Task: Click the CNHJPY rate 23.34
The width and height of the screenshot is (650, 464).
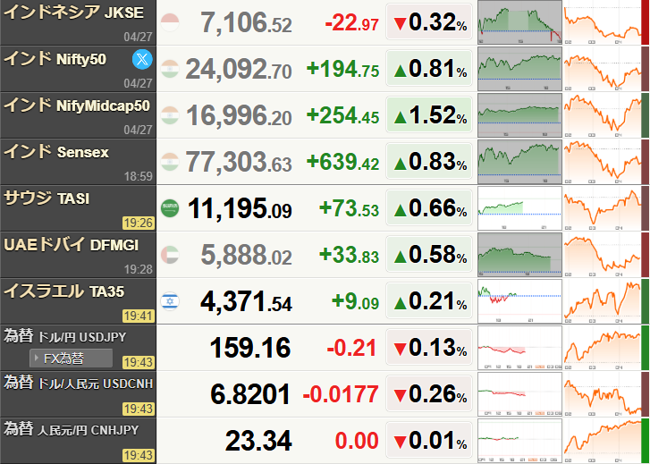Action: point(258,441)
